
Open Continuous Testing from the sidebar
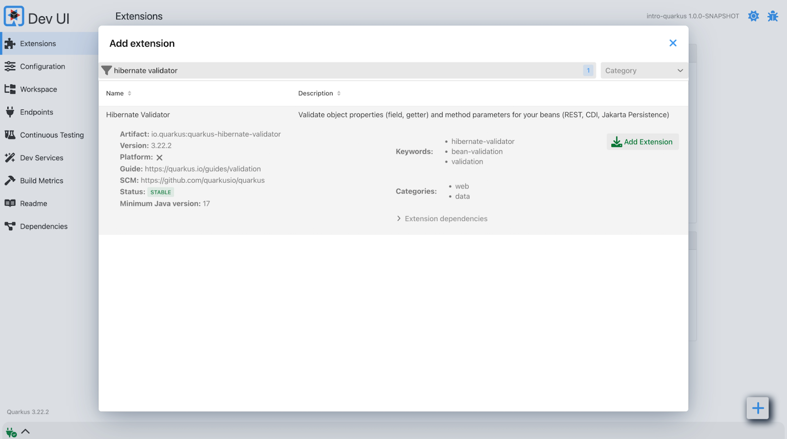coord(49,135)
